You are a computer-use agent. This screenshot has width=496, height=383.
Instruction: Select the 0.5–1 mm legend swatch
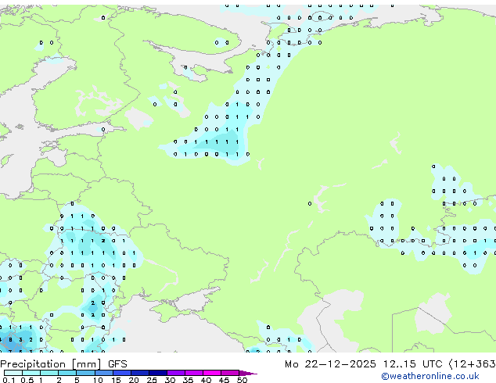point(31,373)
